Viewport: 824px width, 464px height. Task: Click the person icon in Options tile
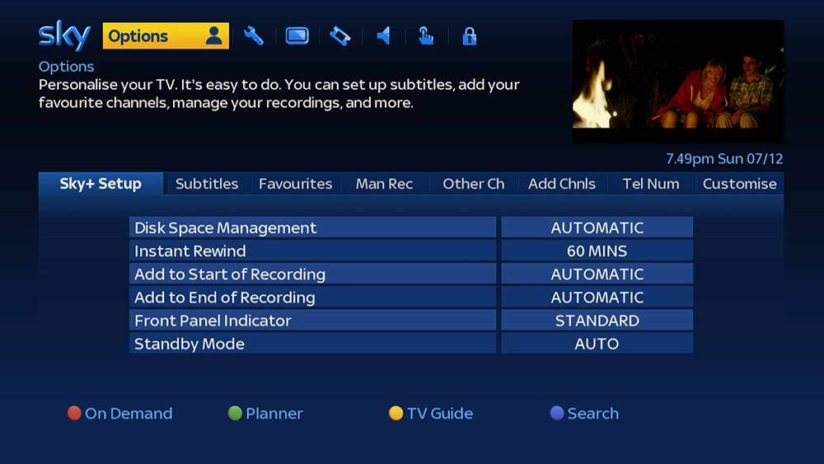coord(213,35)
